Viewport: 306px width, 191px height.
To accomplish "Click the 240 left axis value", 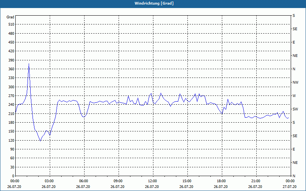I will [11, 105].
